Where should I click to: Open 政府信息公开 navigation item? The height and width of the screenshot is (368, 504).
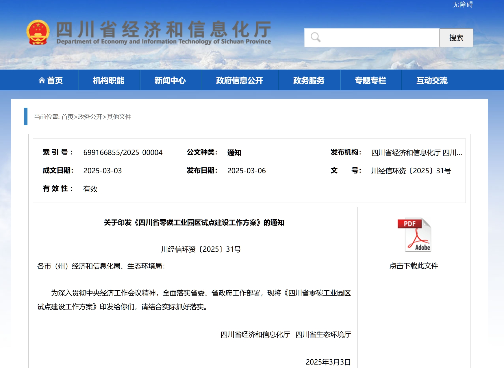[x=240, y=80]
